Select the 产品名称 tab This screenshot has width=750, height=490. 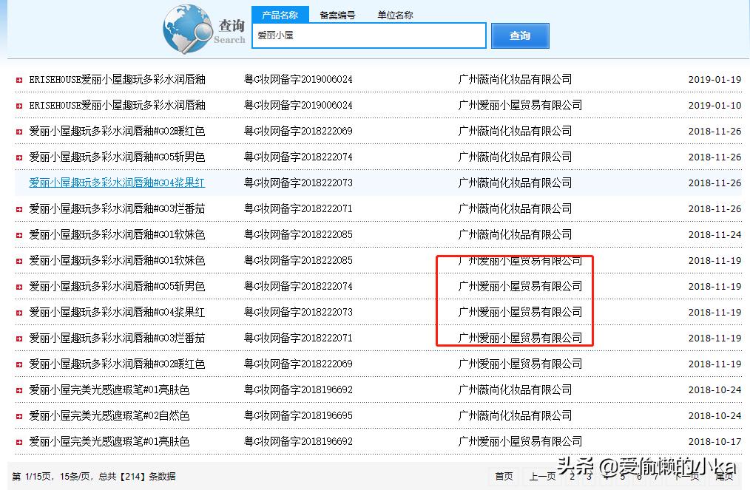282,14
